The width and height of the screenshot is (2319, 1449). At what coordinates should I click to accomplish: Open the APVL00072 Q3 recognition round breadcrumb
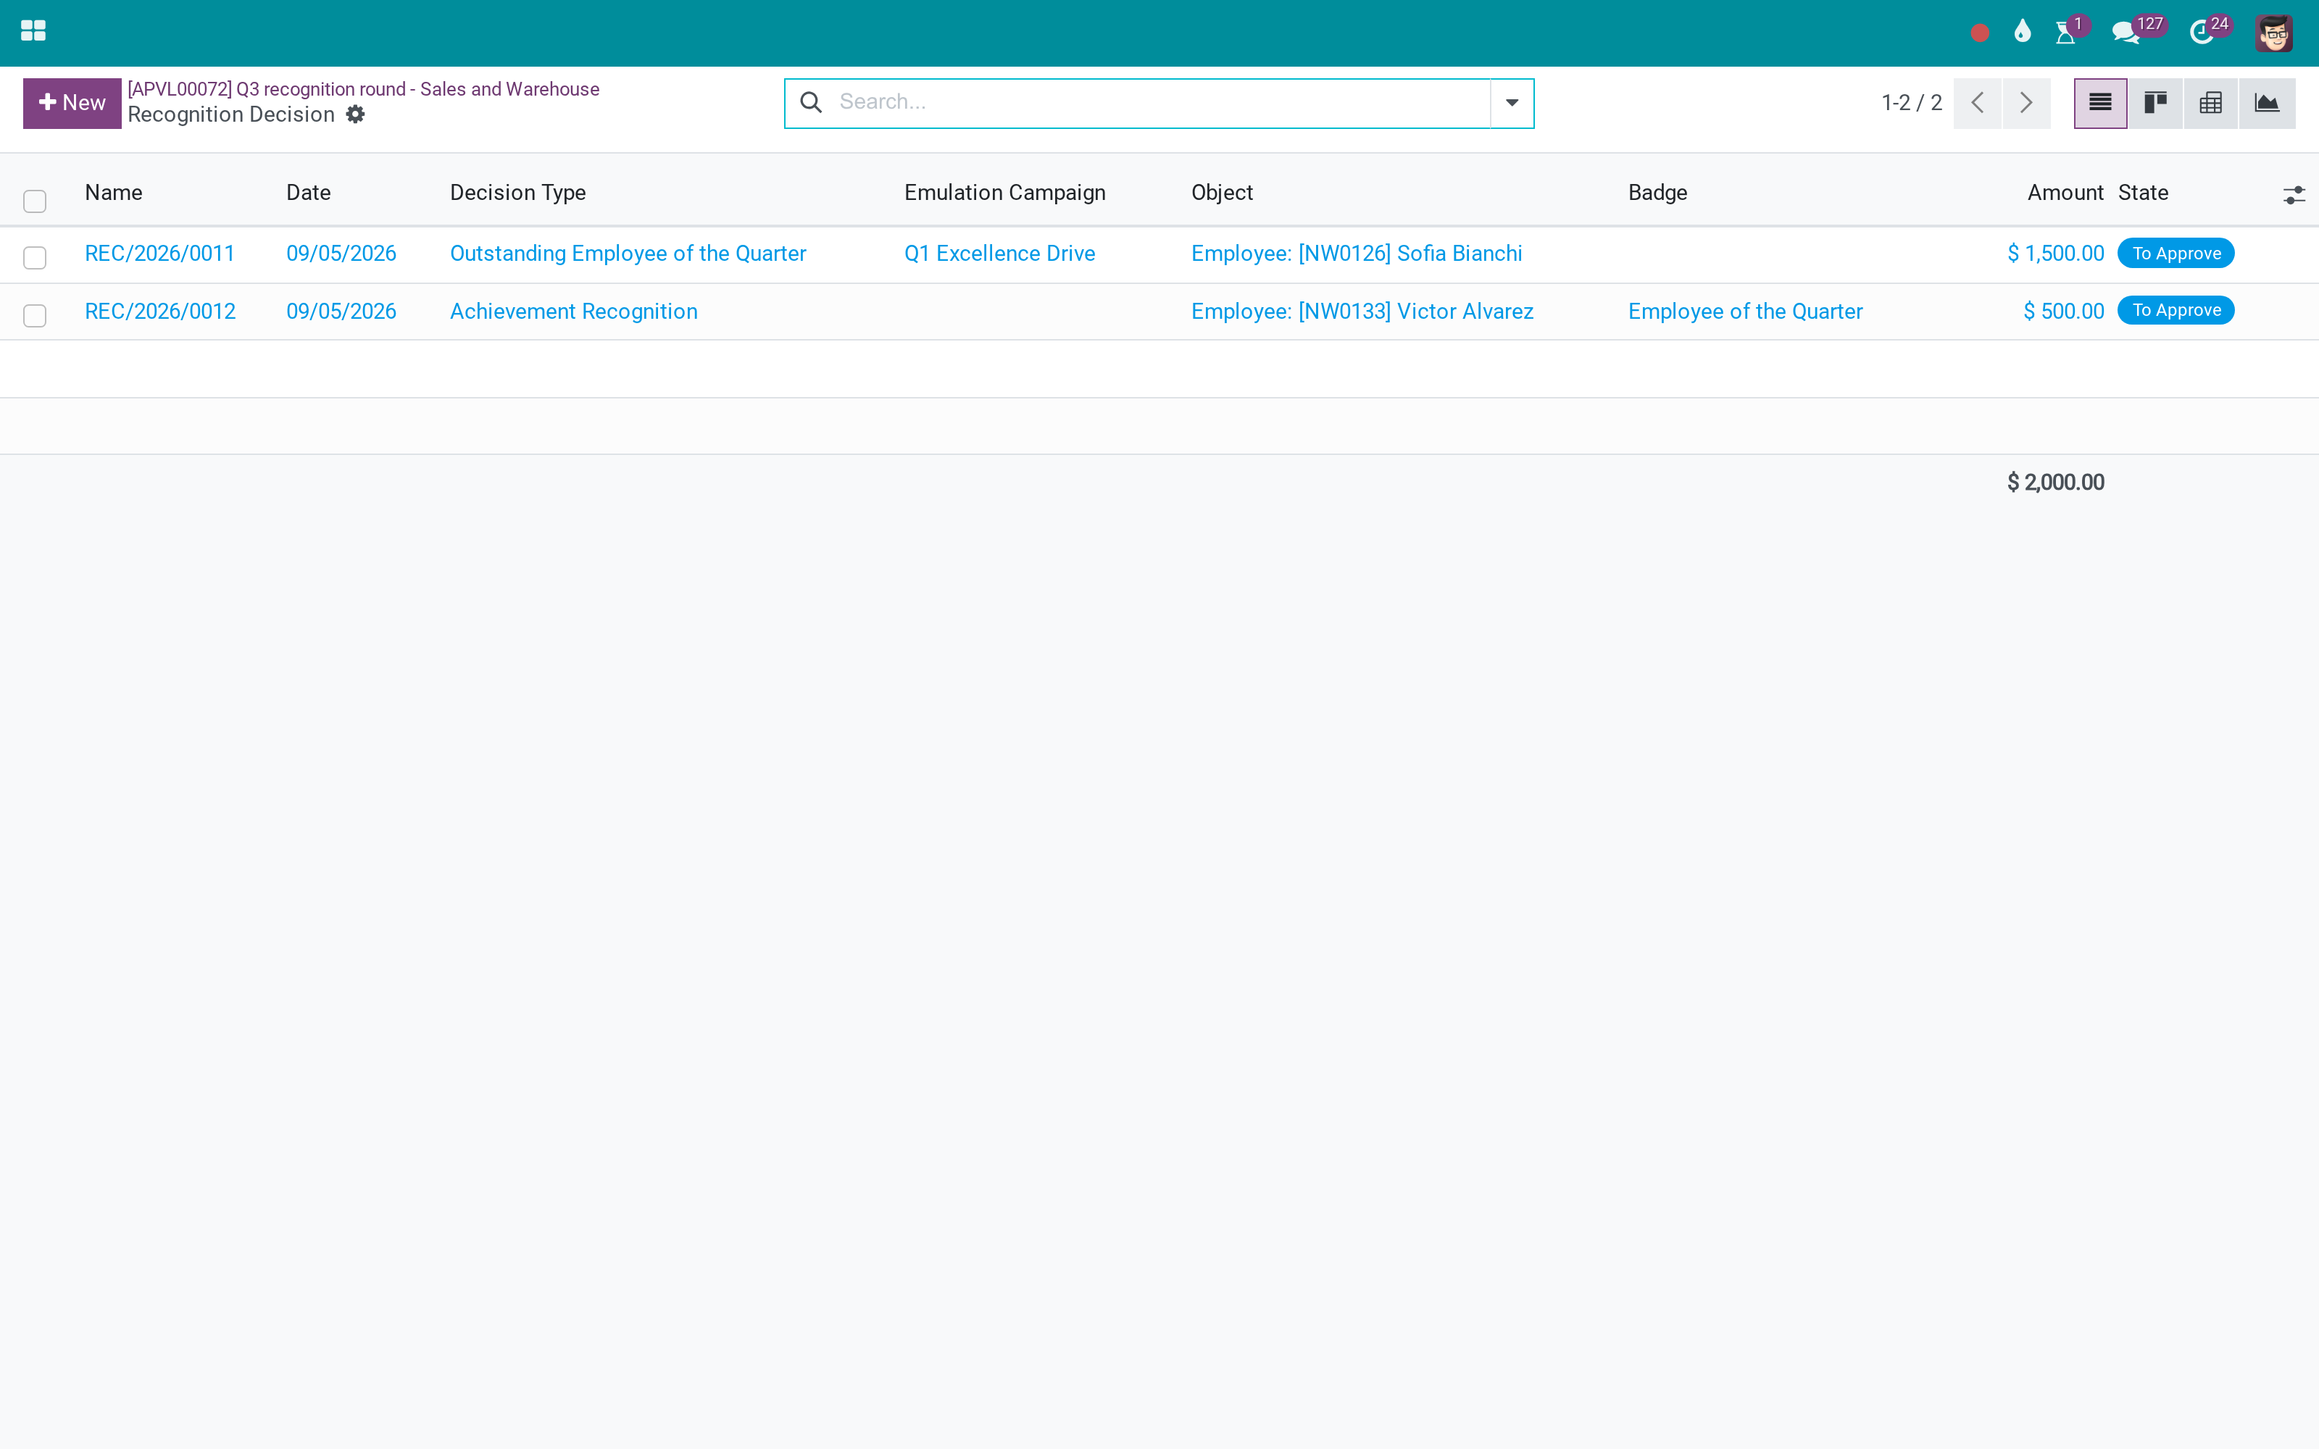tap(363, 89)
